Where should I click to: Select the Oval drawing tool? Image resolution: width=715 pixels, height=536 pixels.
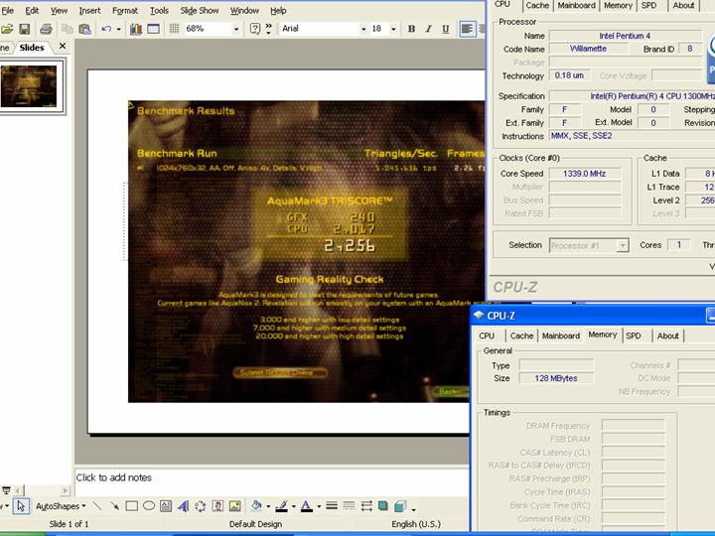(x=149, y=506)
